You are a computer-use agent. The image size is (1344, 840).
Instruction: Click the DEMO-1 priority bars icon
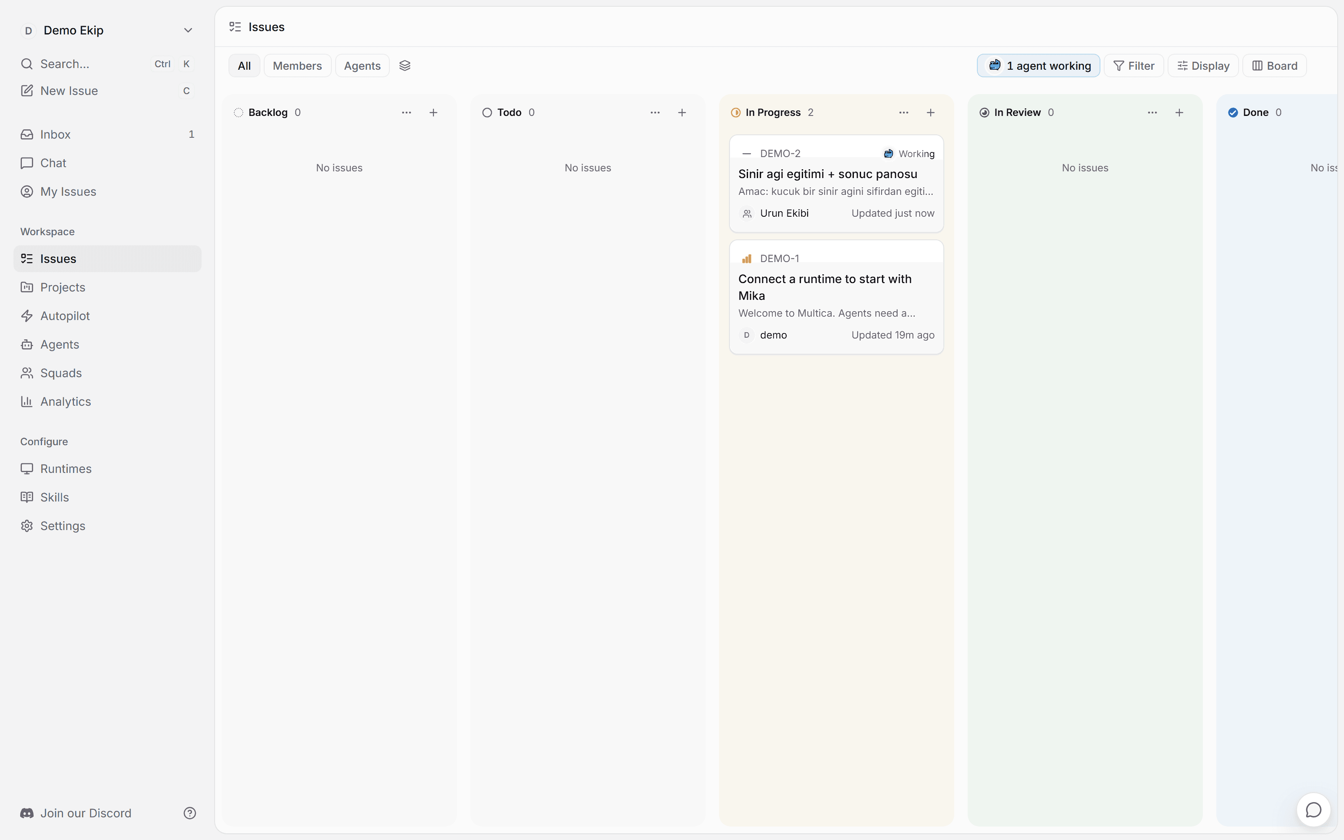pyautogui.click(x=747, y=259)
